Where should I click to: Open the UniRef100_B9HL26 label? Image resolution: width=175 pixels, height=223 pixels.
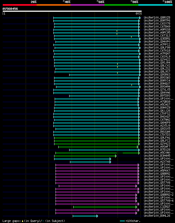coord(157,216)
